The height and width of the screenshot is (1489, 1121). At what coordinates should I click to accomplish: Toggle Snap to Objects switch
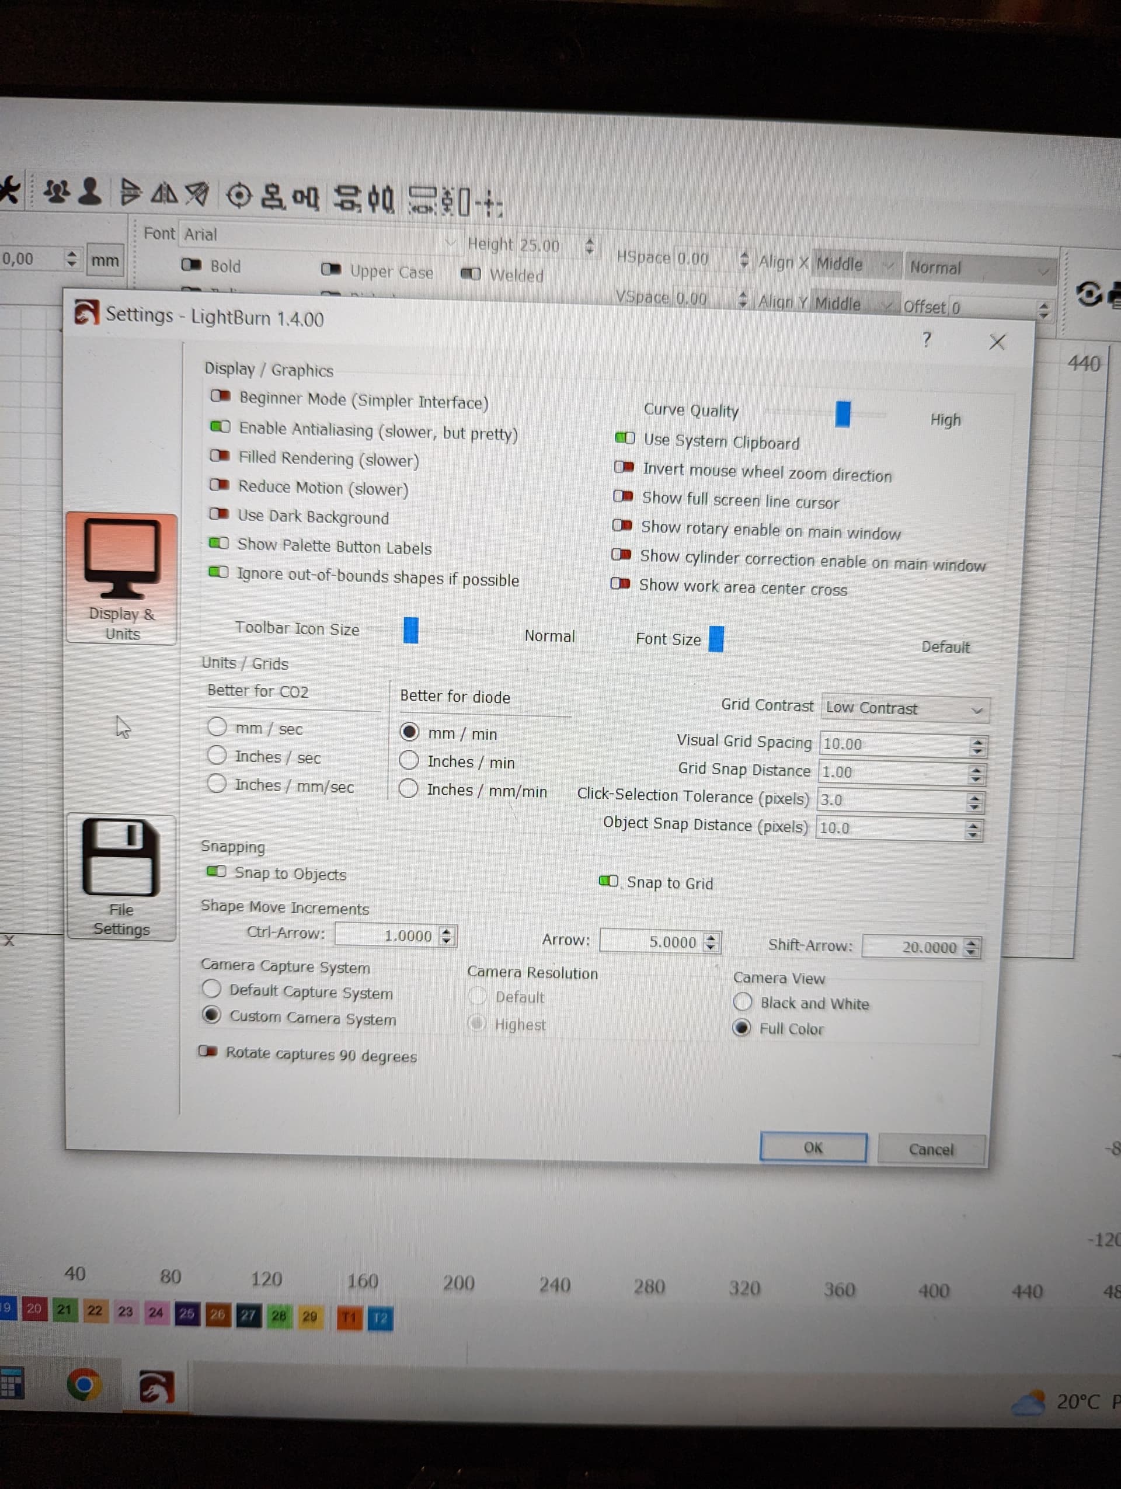[x=216, y=871]
